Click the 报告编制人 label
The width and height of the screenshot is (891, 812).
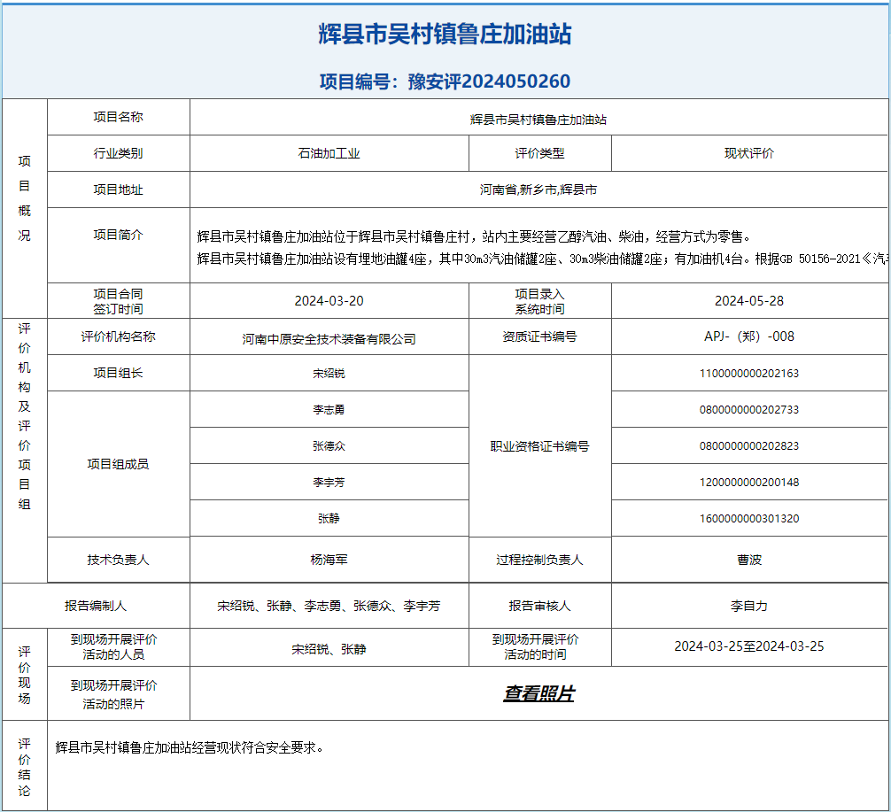pos(96,606)
